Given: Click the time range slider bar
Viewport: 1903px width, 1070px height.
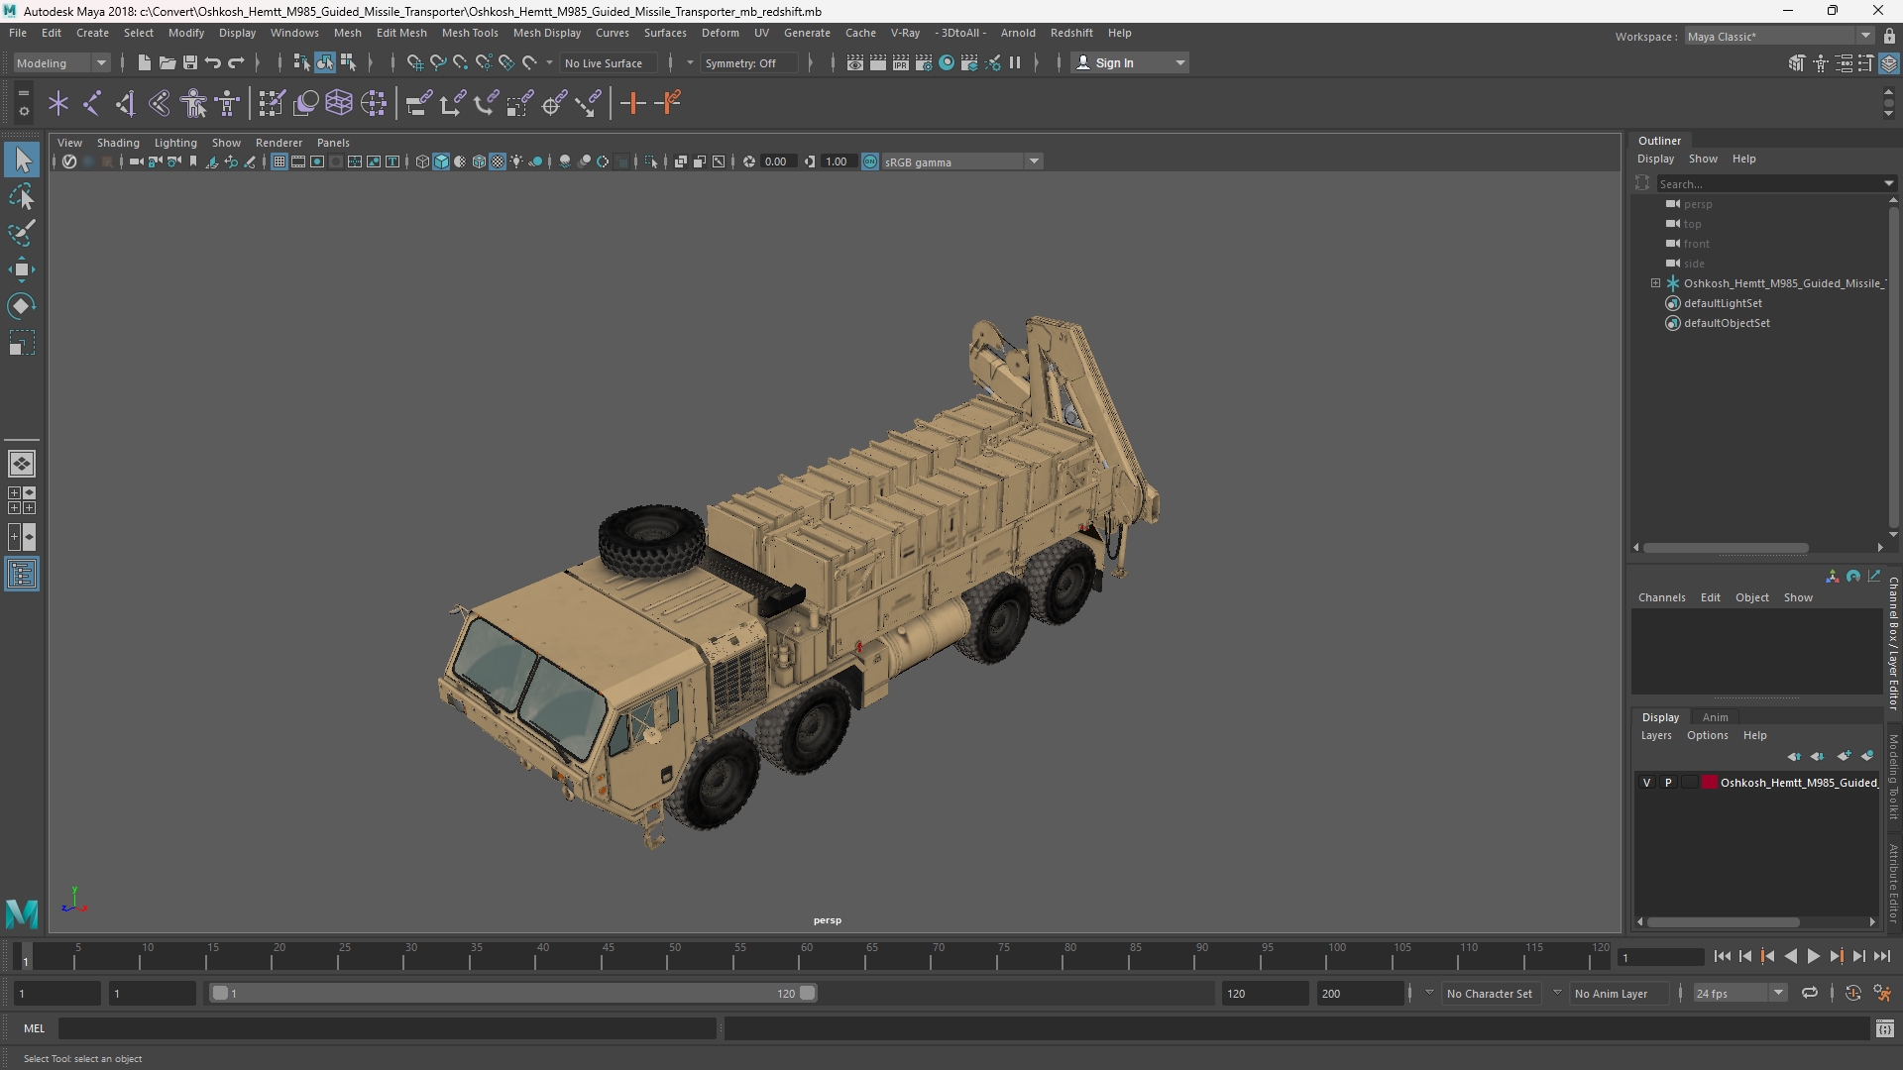Looking at the screenshot, I should click(x=513, y=993).
